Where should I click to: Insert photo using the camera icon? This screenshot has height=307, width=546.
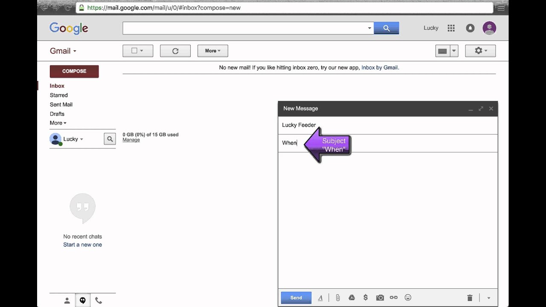(380, 298)
